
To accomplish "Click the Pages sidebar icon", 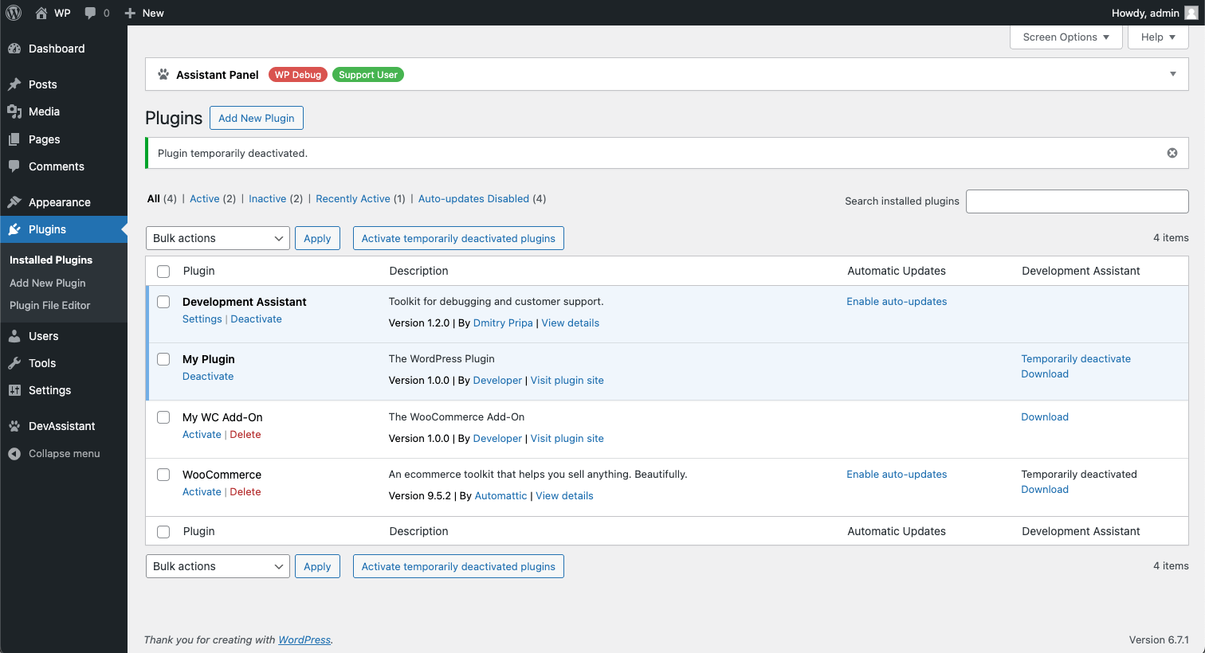I will [14, 139].
